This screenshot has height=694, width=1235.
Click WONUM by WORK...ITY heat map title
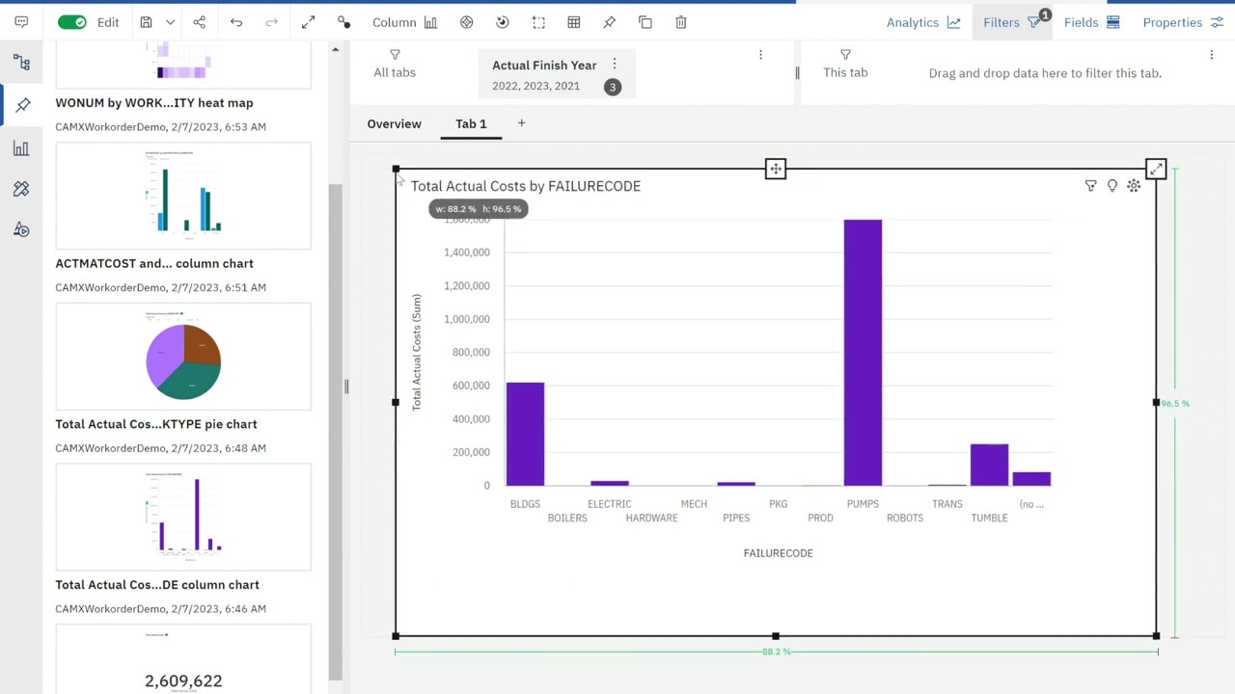(154, 102)
